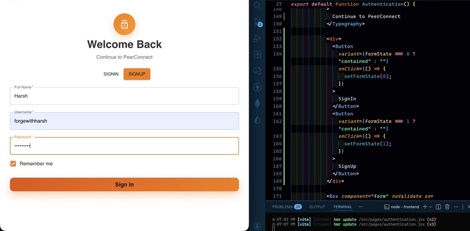Submit with the orange Sign In button

(x=124, y=184)
